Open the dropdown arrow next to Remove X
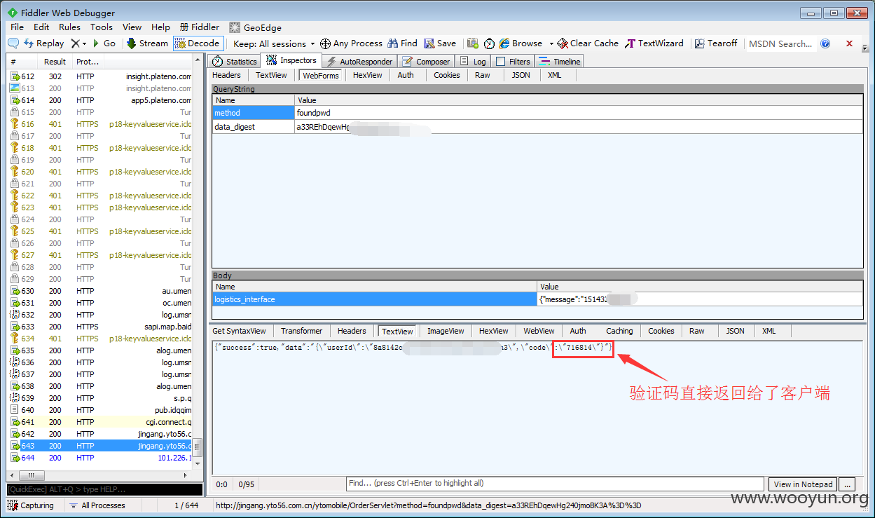Viewport: 875px width, 518px height. coord(85,43)
